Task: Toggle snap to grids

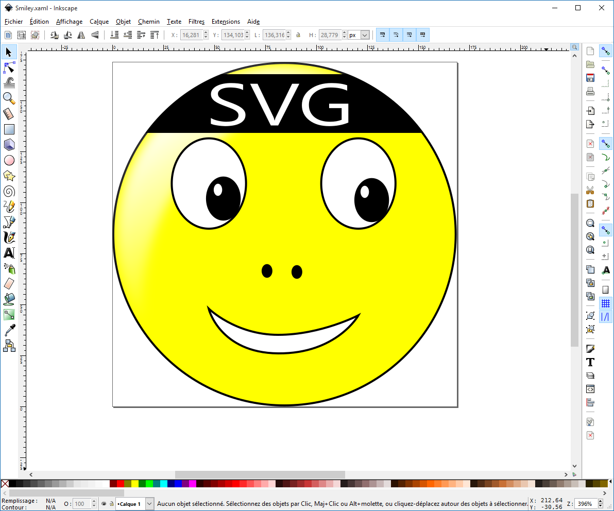Action: 605,303
